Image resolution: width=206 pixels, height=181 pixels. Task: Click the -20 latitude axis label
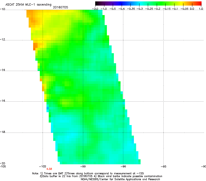coord(3,163)
